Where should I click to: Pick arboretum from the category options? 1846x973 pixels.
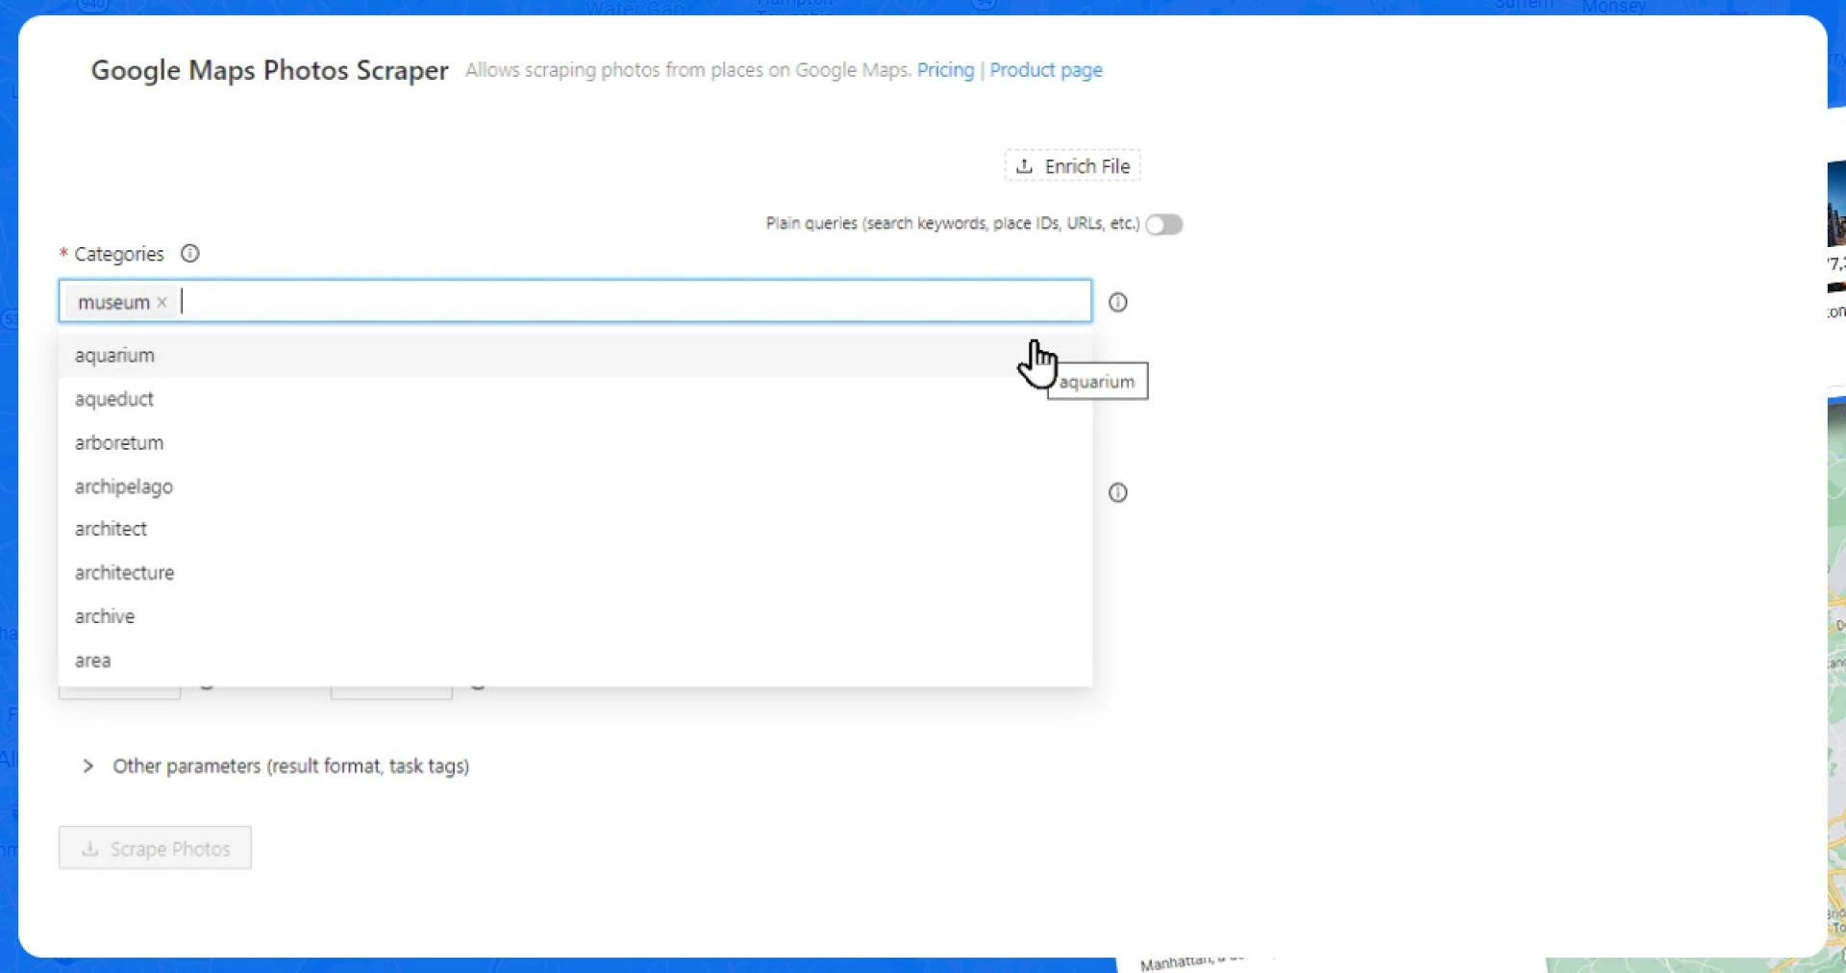coord(119,443)
